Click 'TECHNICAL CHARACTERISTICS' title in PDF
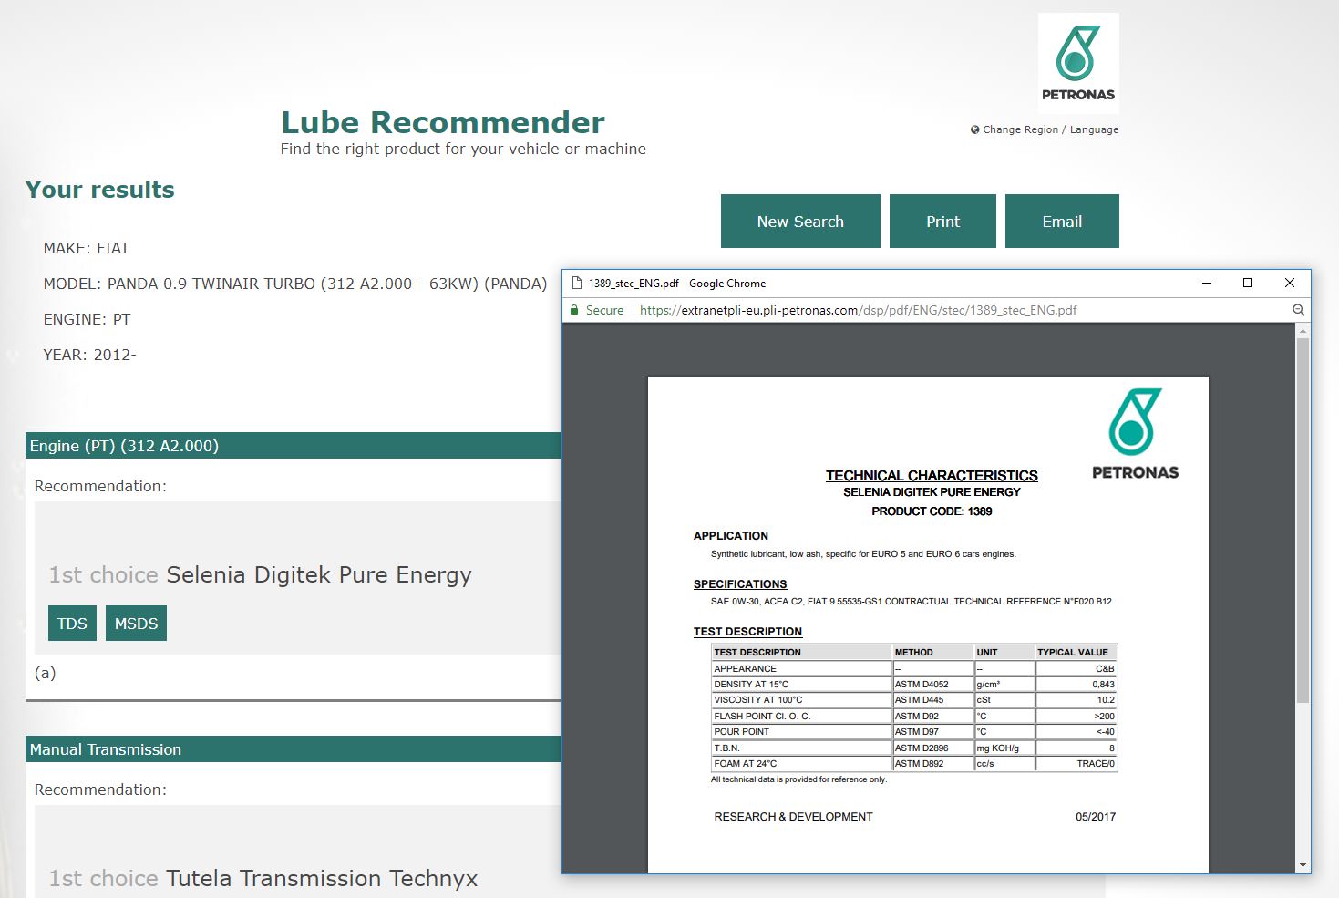The image size is (1339, 898). point(932,476)
